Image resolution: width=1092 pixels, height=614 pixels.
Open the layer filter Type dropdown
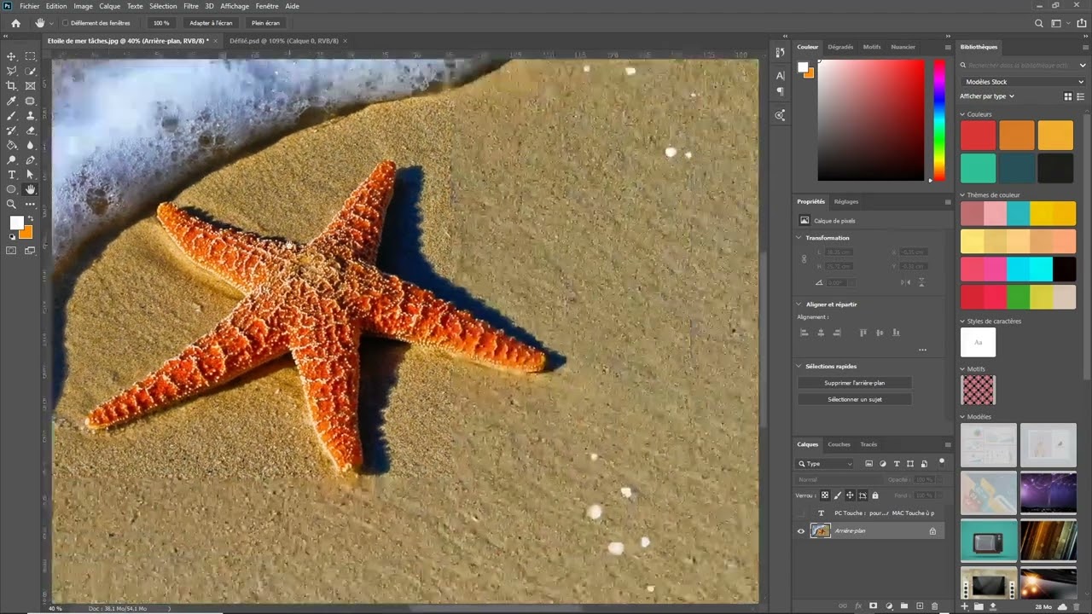click(825, 464)
